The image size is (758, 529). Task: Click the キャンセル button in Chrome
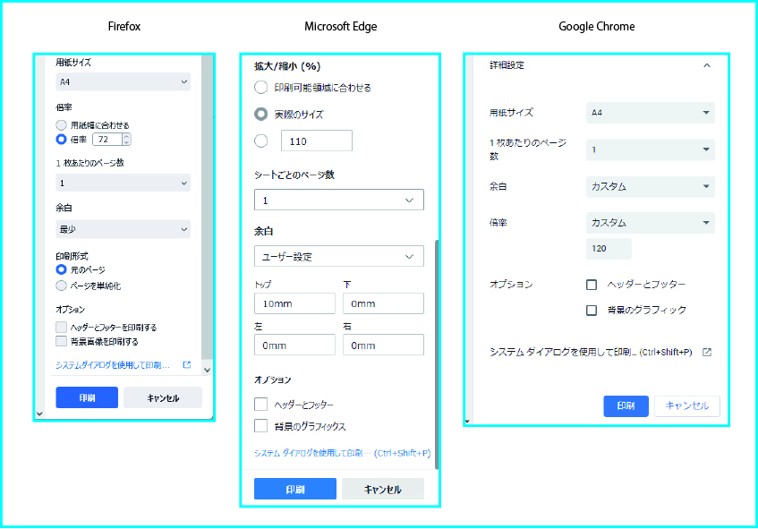coord(687,405)
